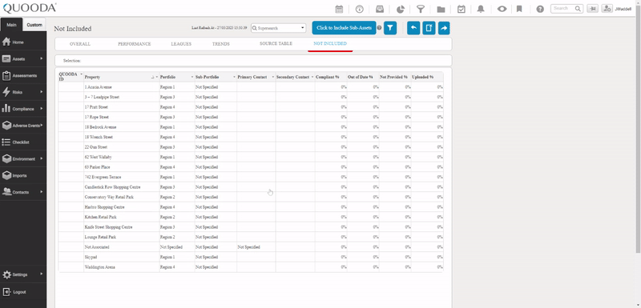
Task: Select the 1 Acacia Avenue property row
Action: [x=251, y=87]
